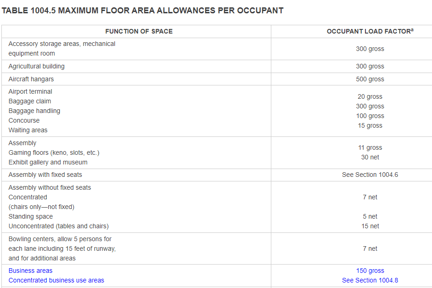Click the blue 150 gross value

pyautogui.click(x=370, y=271)
